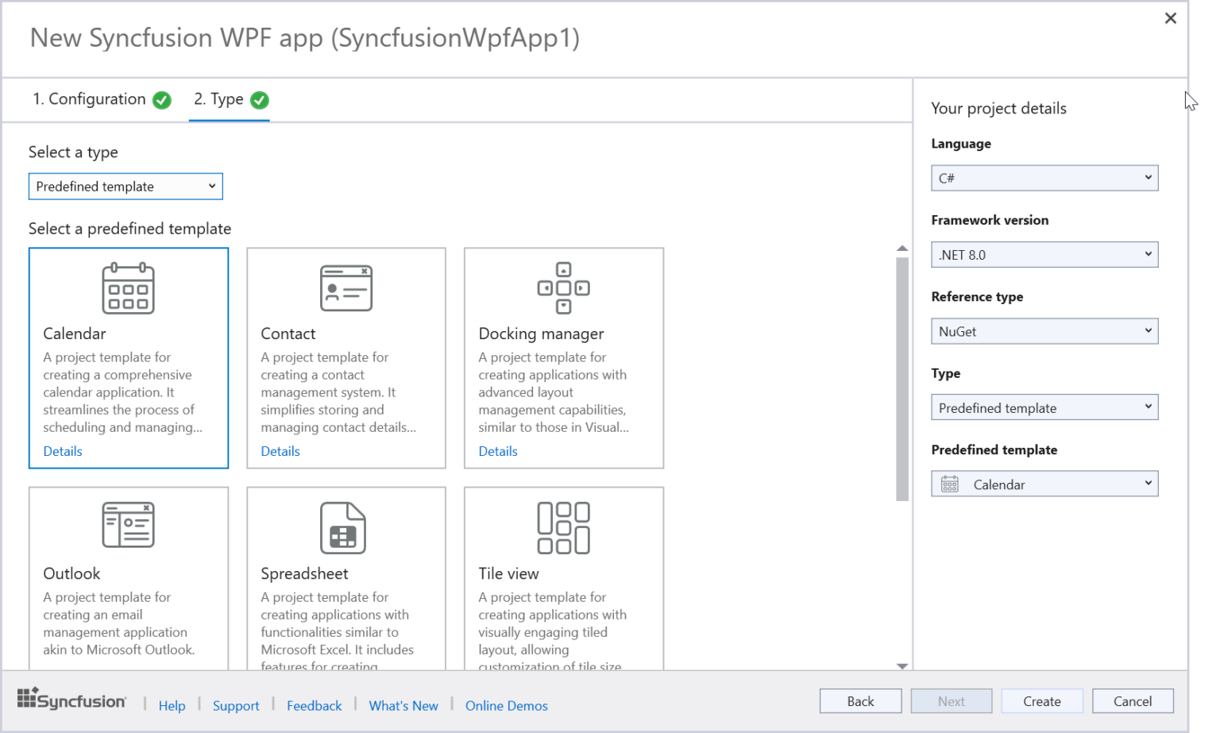Open the What's New link
1220x733 pixels.
[403, 705]
